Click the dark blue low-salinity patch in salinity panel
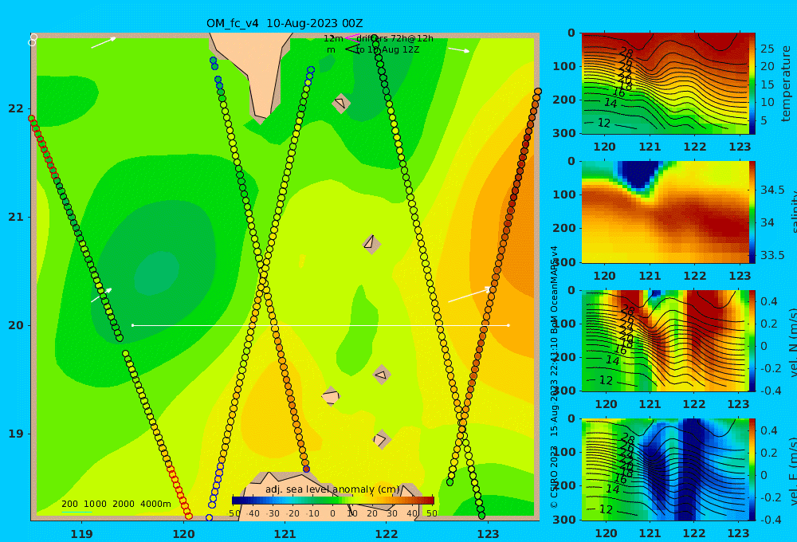The width and height of the screenshot is (797, 542). pyautogui.click(x=639, y=175)
